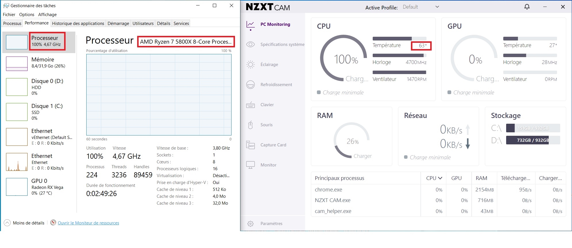
Task: Click the eye icon for Spécifications système
Action: click(250, 44)
